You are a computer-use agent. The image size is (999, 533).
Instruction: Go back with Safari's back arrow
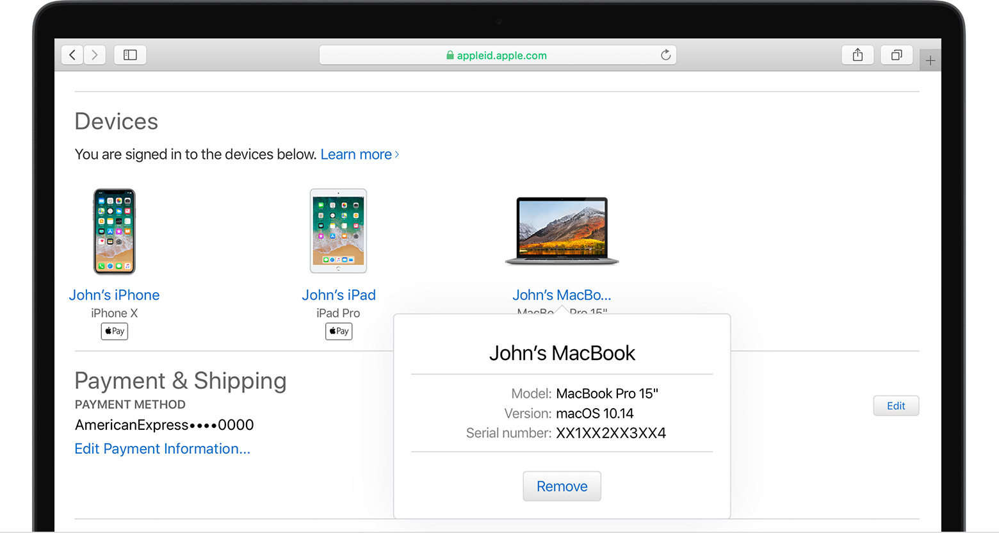click(72, 55)
